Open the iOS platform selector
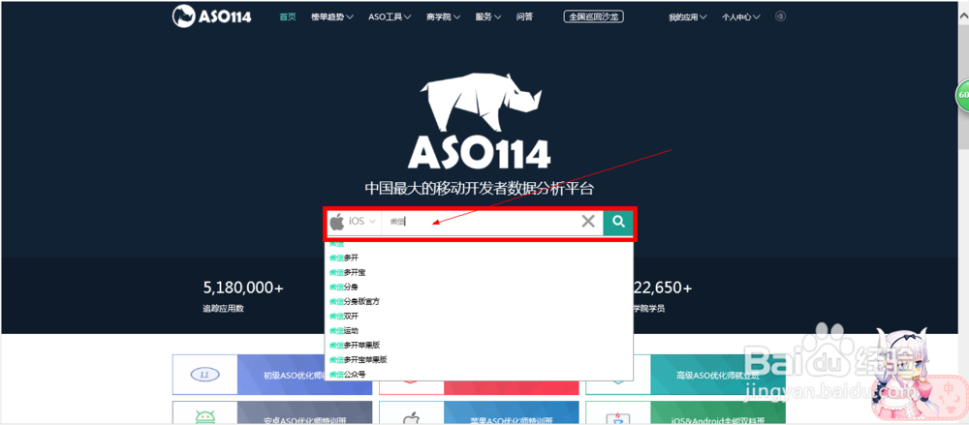 [353, 221]
